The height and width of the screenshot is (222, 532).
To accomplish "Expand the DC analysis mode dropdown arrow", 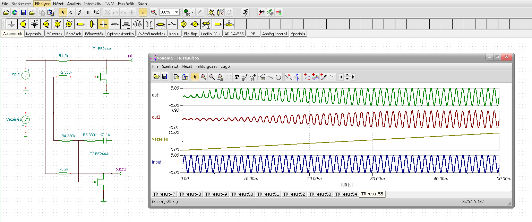I will pyautogui.click(x=193, y=12).
